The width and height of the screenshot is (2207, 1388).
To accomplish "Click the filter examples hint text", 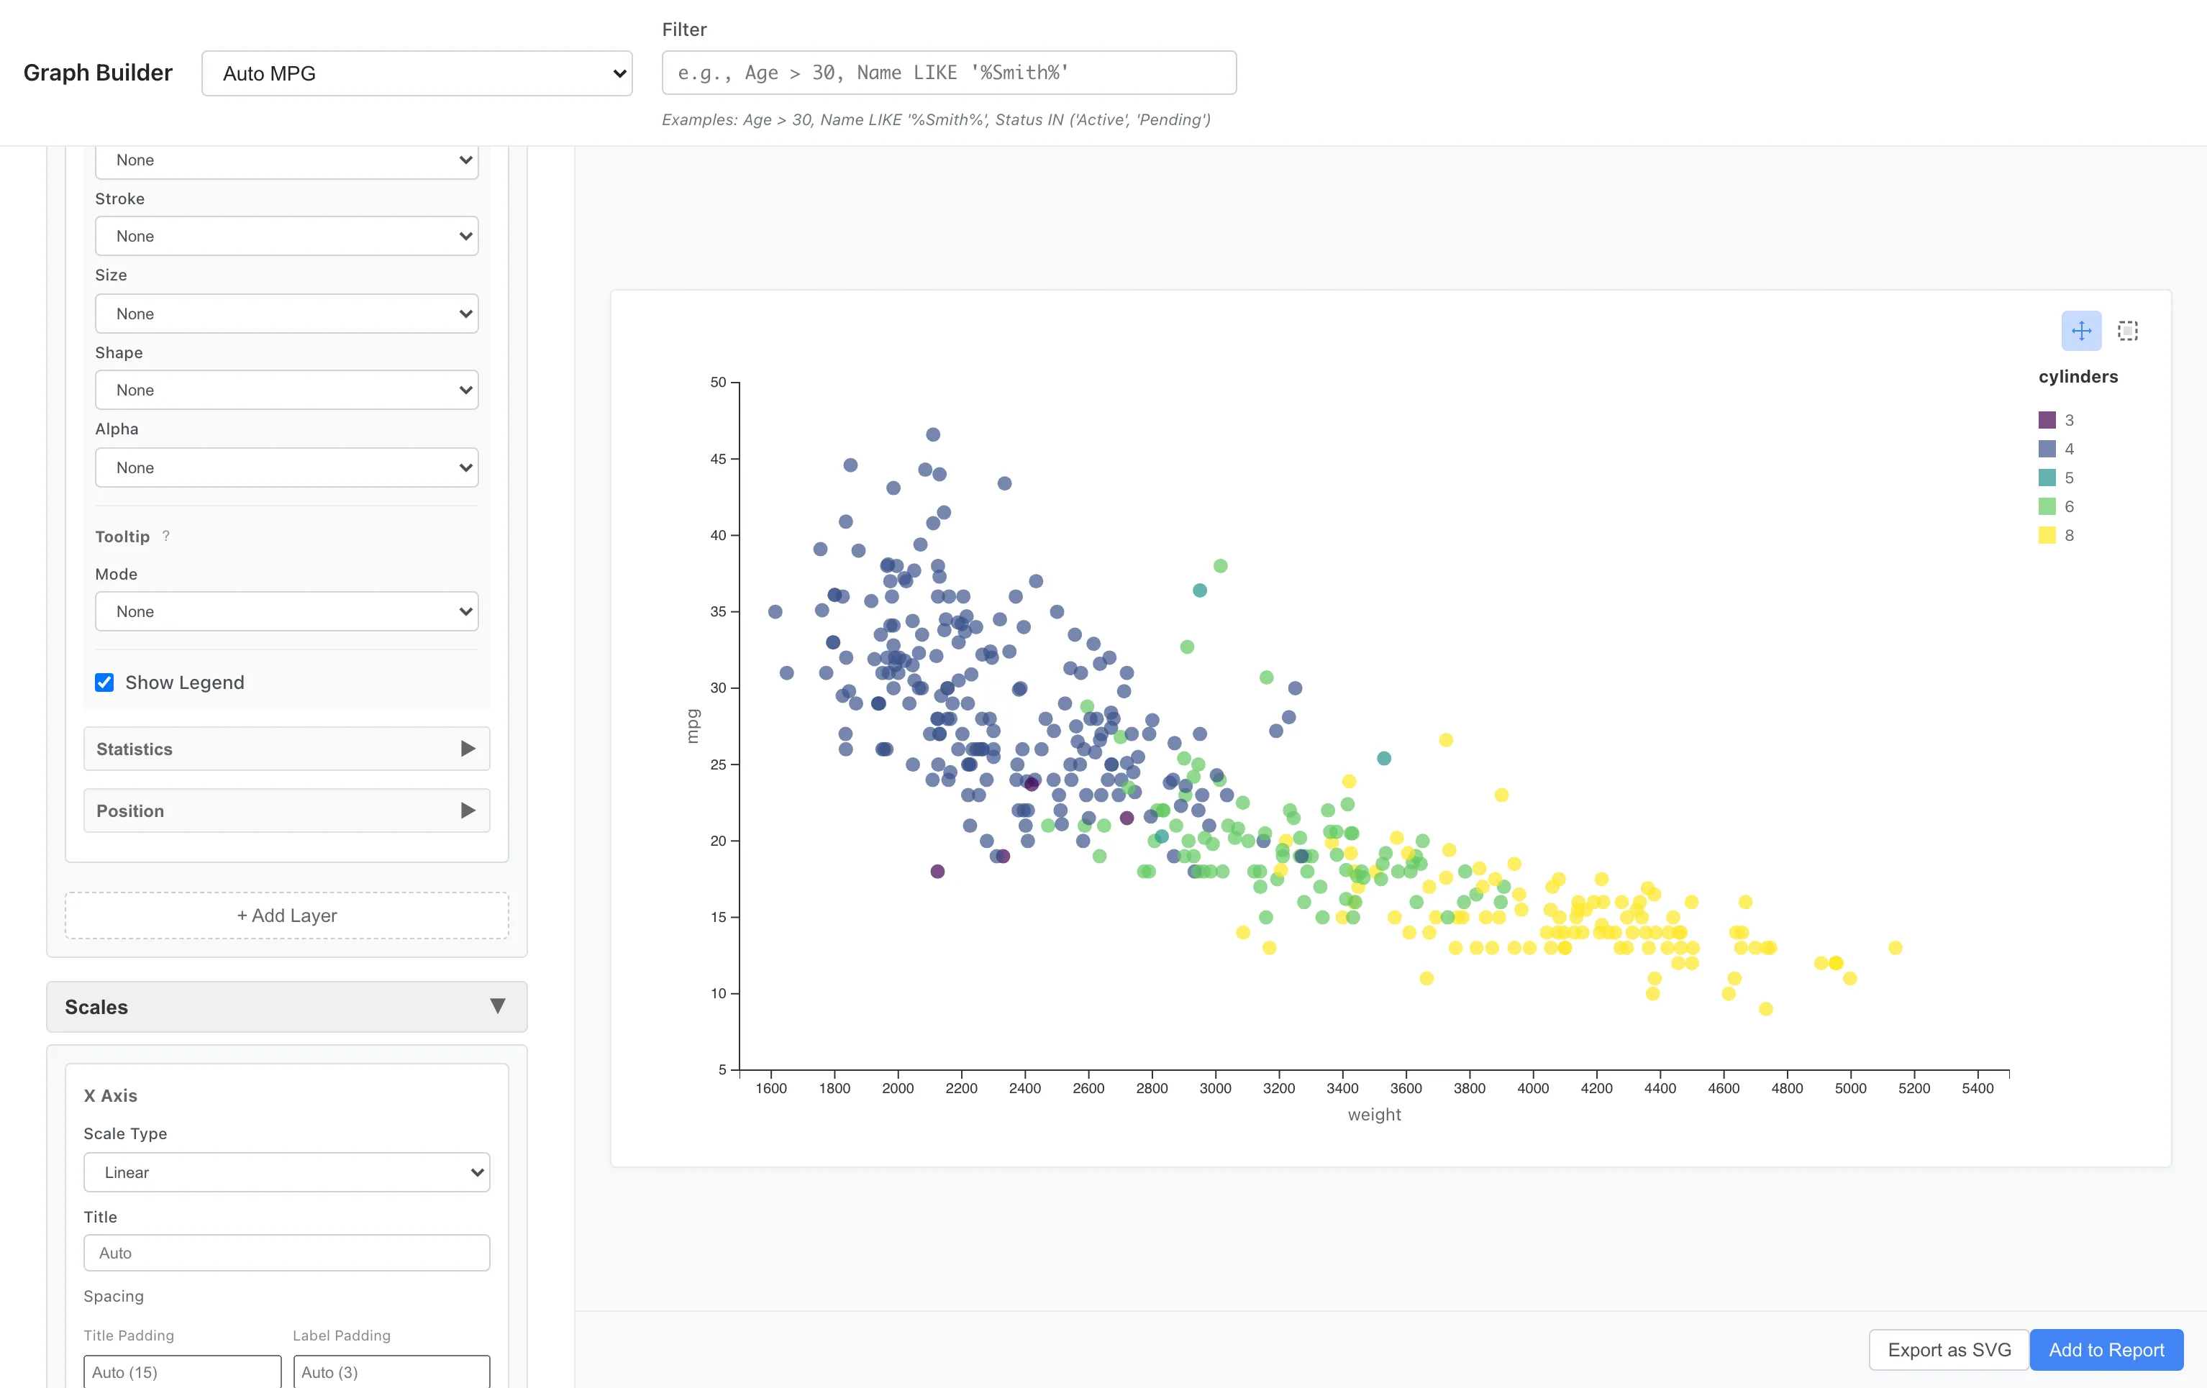I will [936, 120].
